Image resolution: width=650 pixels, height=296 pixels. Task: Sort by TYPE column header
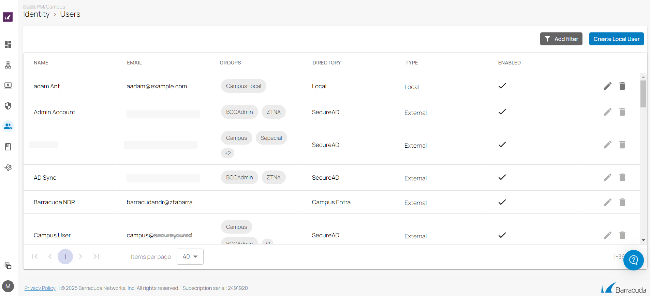point(412,63)
